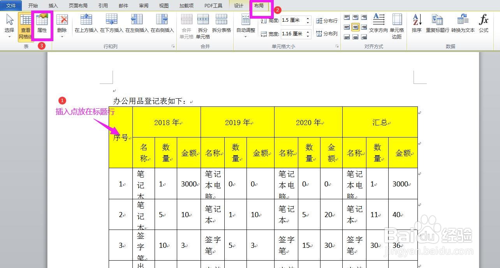The width and height of the screenshot is (500, 268).
Task: Click 分布行 to distribute rows evenly
Action: pos(327,21)
